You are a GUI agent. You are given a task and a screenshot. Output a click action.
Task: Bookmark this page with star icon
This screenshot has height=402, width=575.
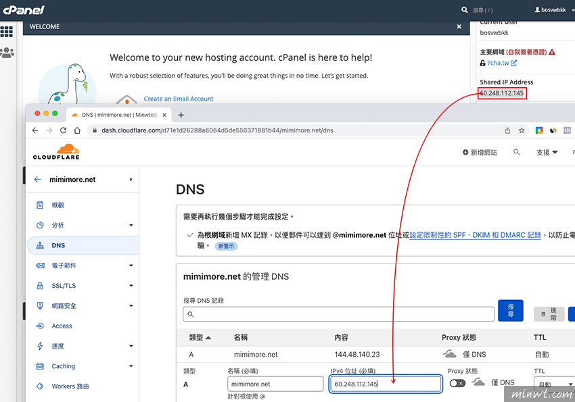click(522, 130)
